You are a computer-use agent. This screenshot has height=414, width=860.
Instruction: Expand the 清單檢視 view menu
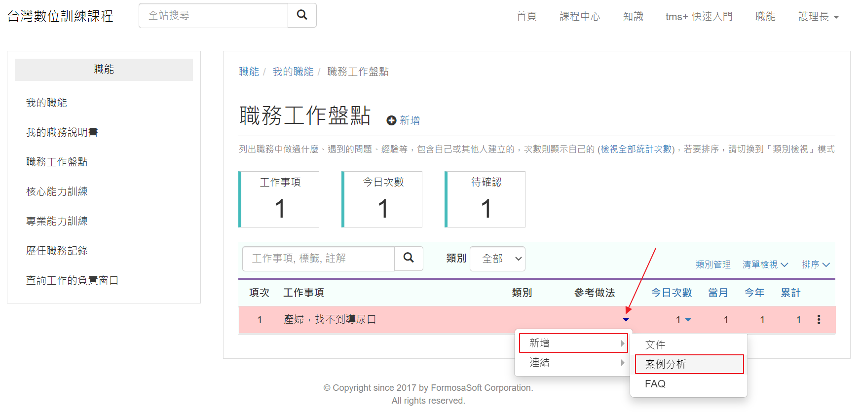765,264
